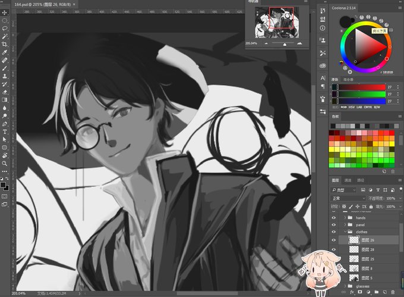Open the layer fill dropdown arrow
Viewport: 404px width, 297px height.
pos(400,207)
